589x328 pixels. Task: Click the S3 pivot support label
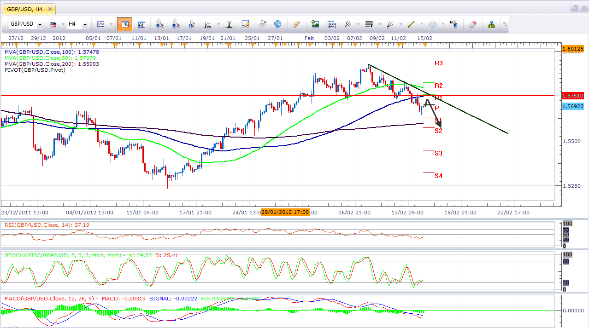[x=439, y=153]
